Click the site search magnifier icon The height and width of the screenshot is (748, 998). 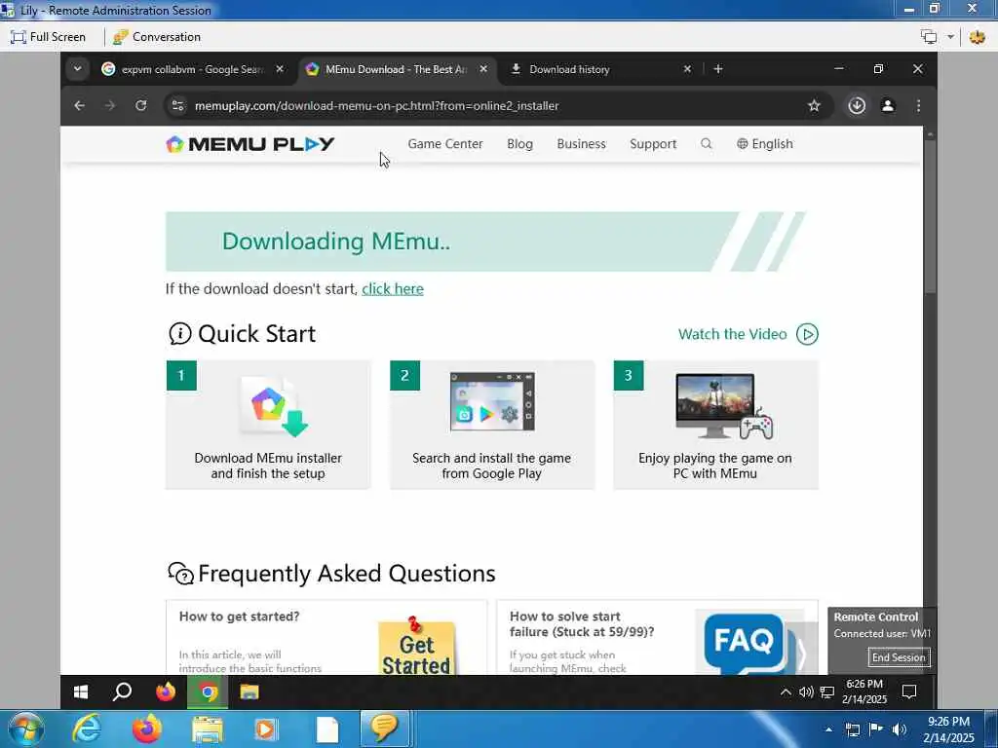pos(706,144)
